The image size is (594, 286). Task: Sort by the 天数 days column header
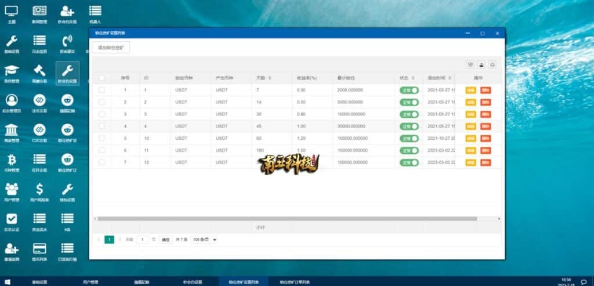(x=263, y=78)
